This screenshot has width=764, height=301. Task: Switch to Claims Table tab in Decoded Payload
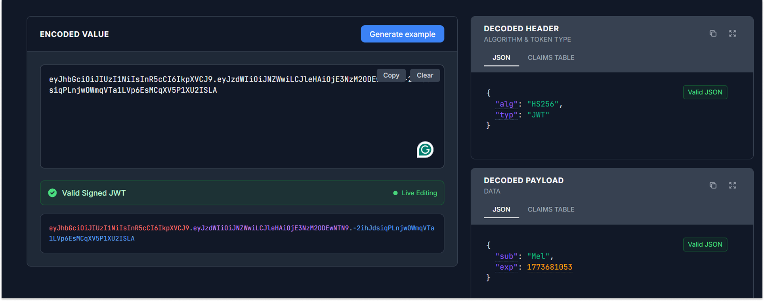coord(551,210)
